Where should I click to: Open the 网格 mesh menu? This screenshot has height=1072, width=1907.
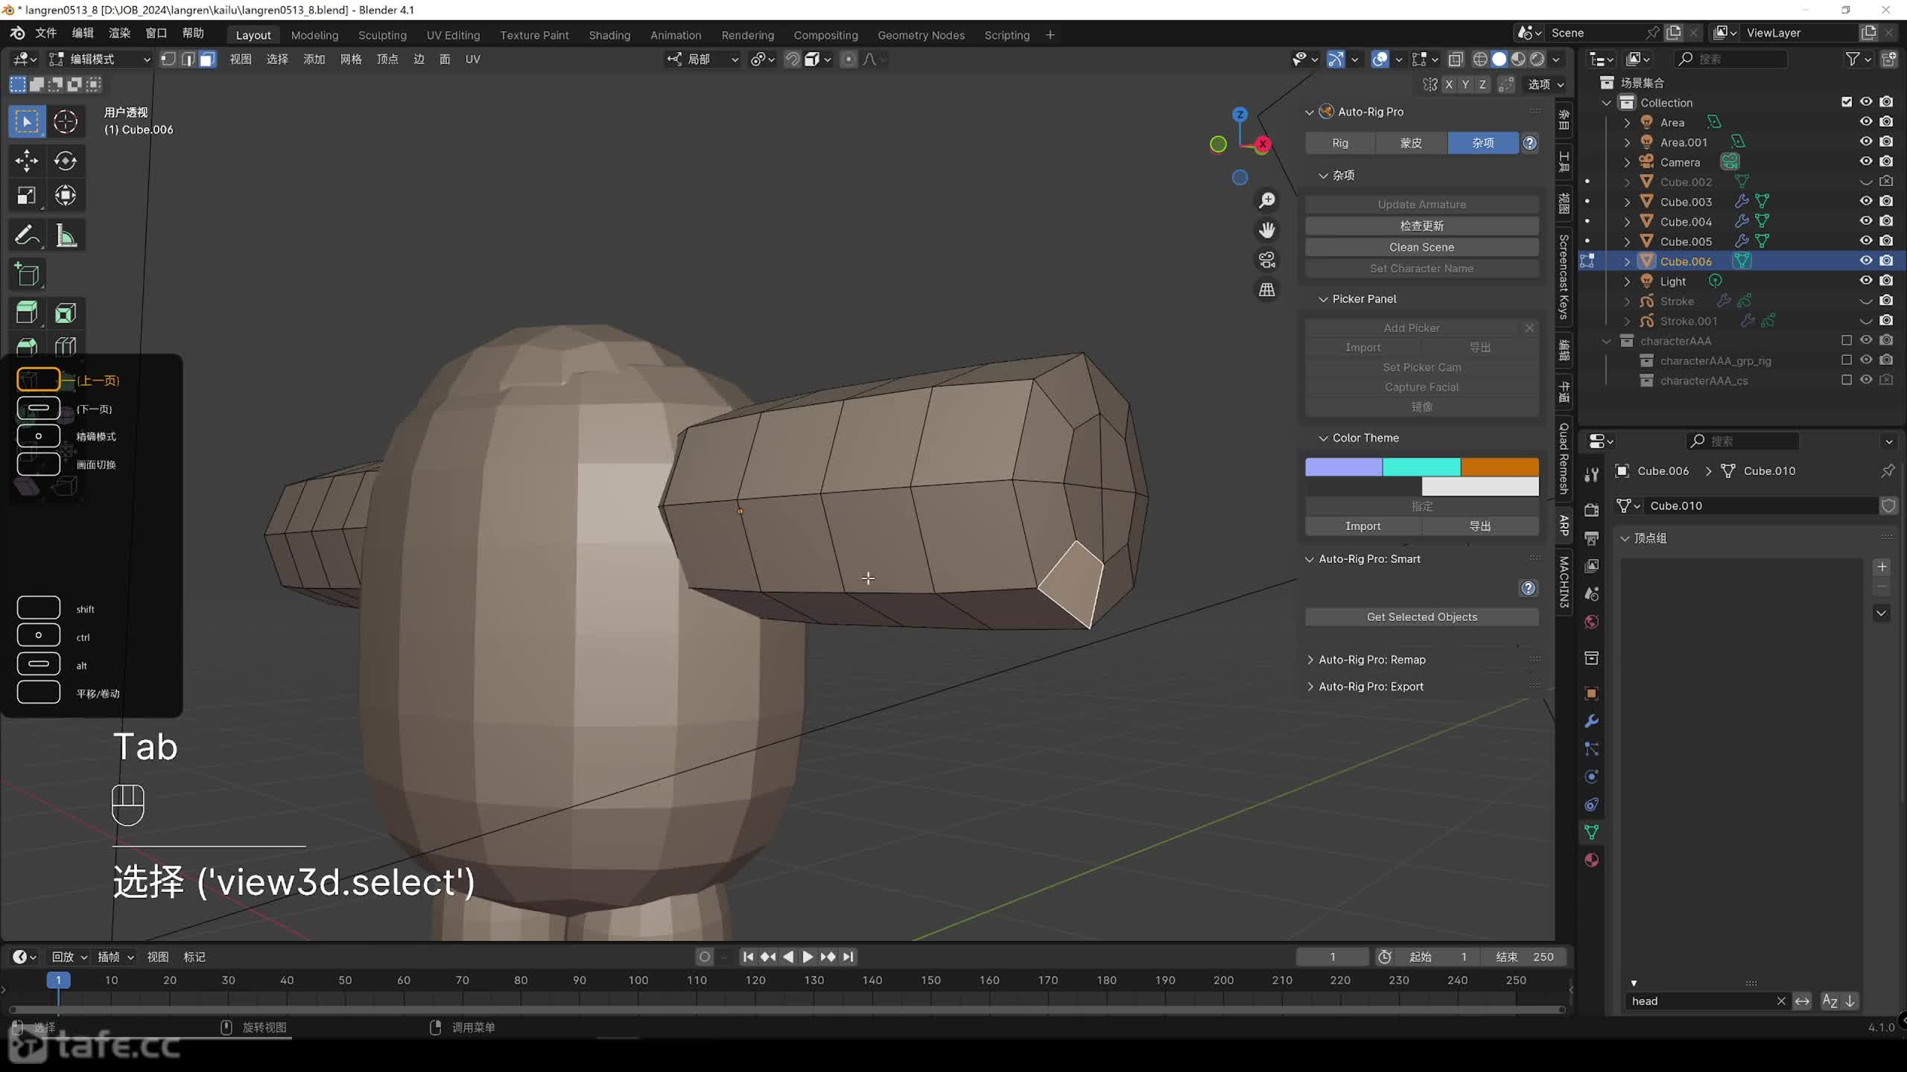coord(351,60)
